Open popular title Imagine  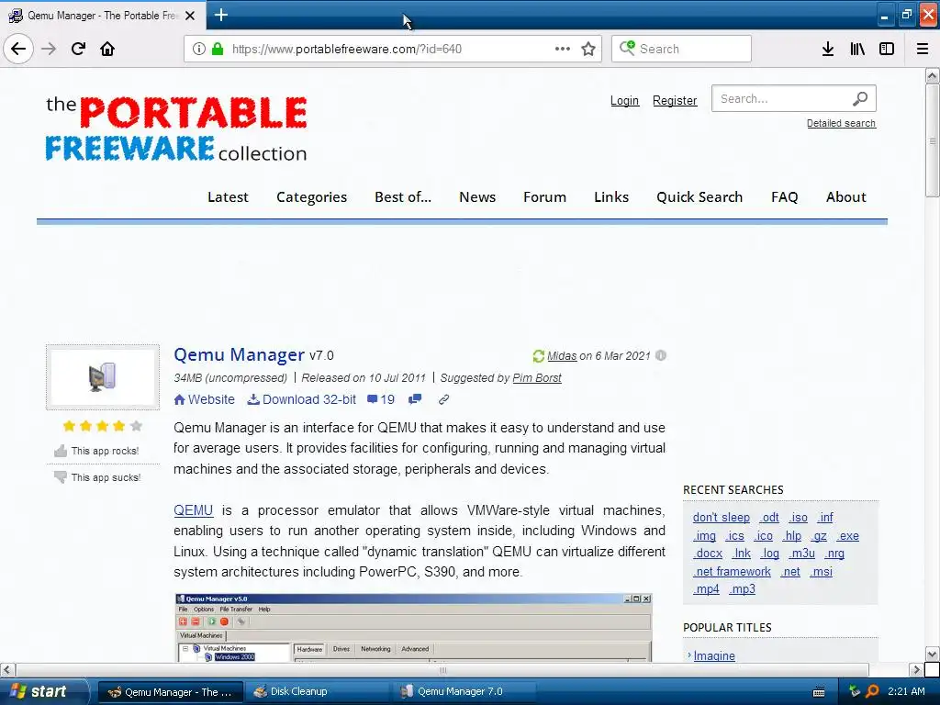tap(714, 655)
